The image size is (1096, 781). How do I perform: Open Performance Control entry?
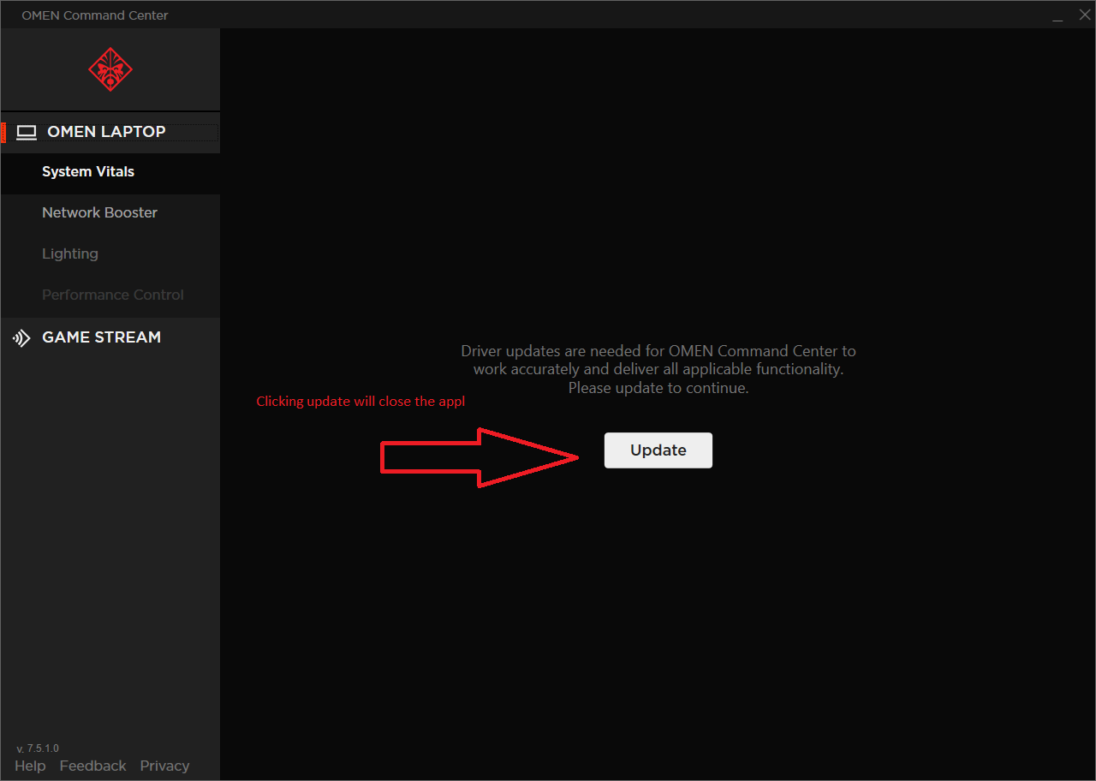coord(110,295)
